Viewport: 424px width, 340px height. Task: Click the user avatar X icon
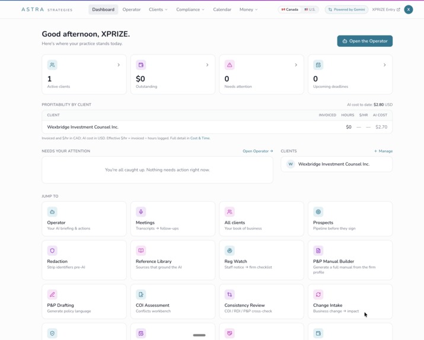409,9
